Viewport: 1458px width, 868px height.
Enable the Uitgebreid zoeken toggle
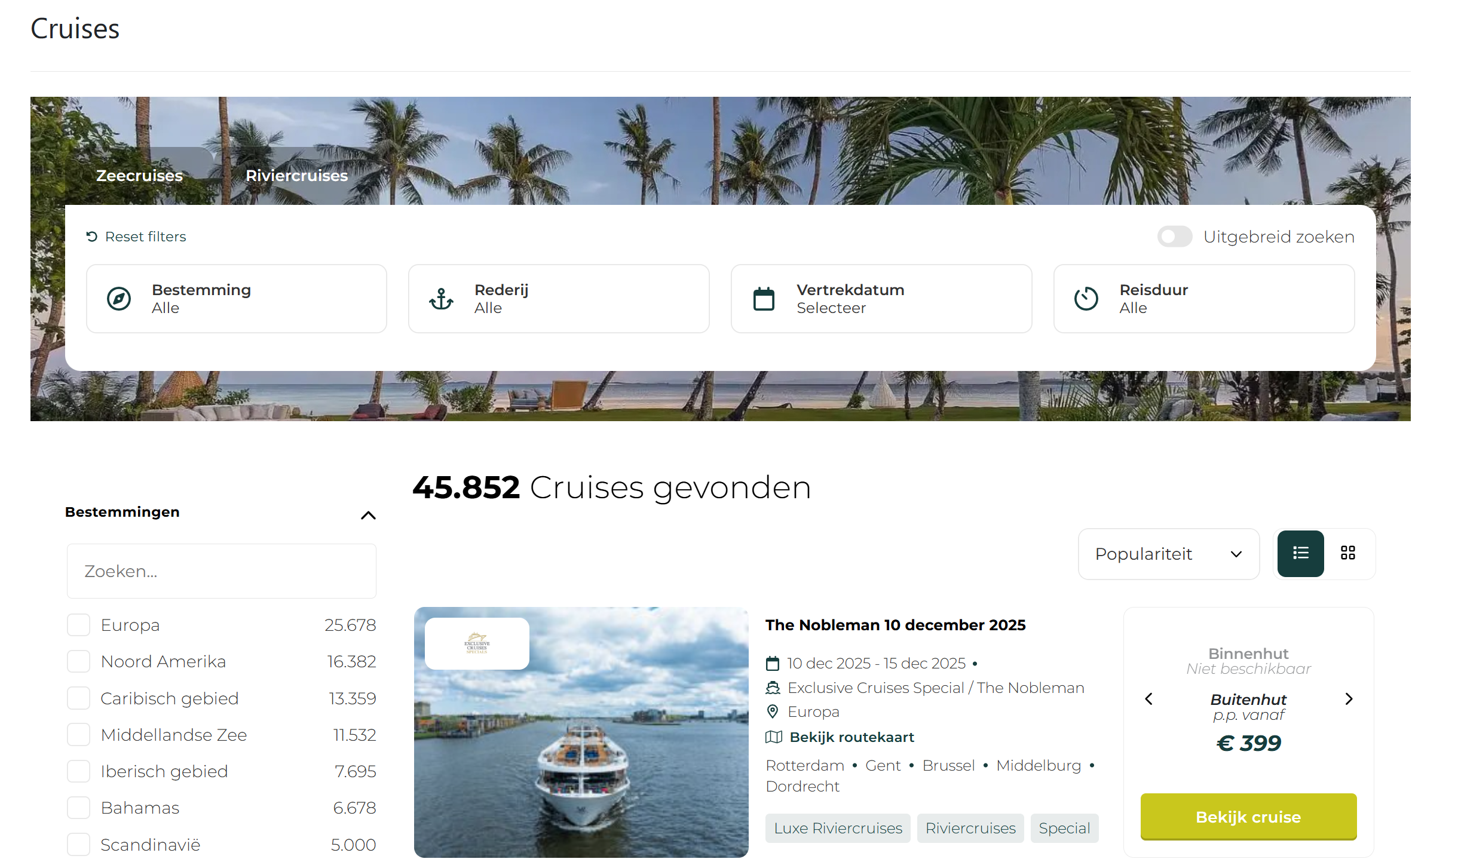[1174, 237]
